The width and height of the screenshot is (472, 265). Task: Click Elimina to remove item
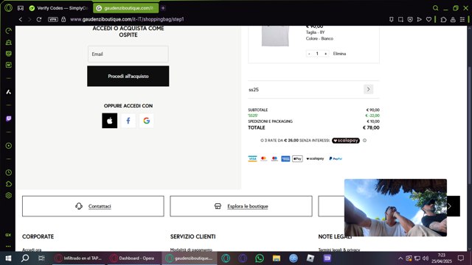pyautogui.click(x=339, y=54)
